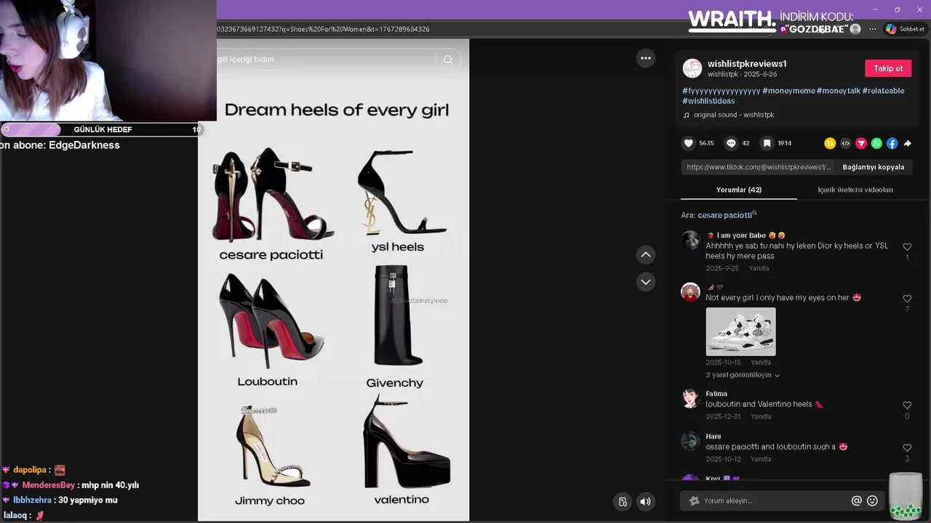Screen dimensions: 931x523
Task: Open wishlistpkreviews1 profile avatar
Action: pyautogui.click(x=692, y=68)
